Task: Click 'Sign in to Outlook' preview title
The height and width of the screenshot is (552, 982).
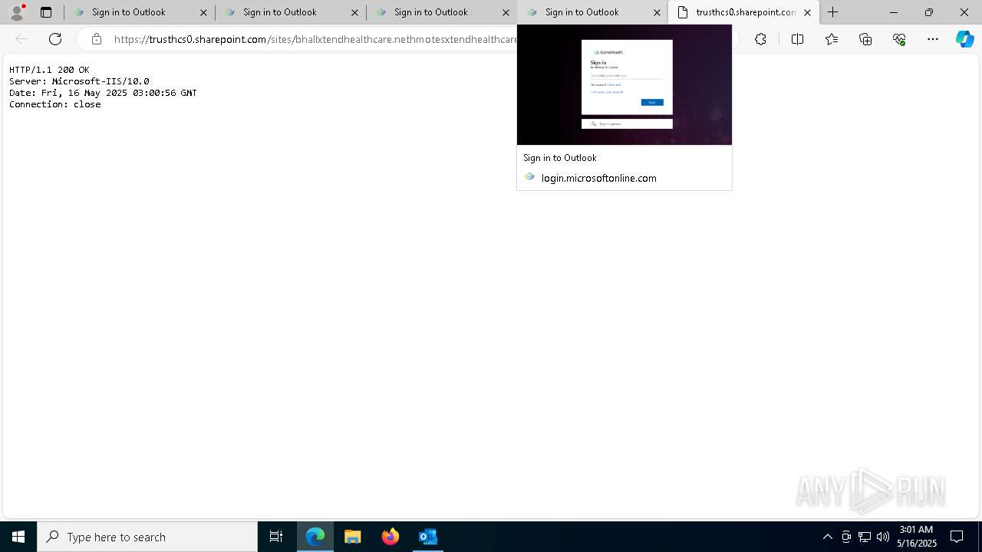Action: pos(559,157)
